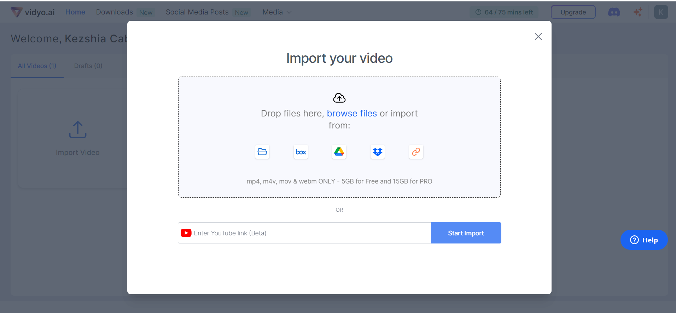Expand the Media dropdown menu
Screen dimensions: 676x313
click(x=277, y=12)
